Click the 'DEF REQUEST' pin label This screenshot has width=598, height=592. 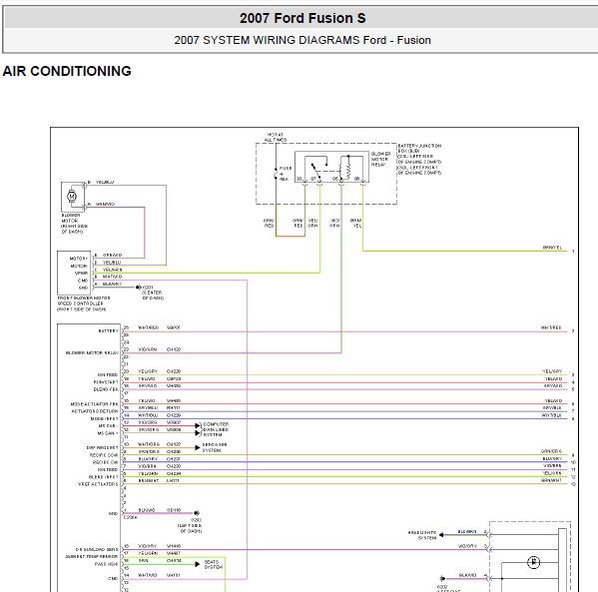pos(102,448)
